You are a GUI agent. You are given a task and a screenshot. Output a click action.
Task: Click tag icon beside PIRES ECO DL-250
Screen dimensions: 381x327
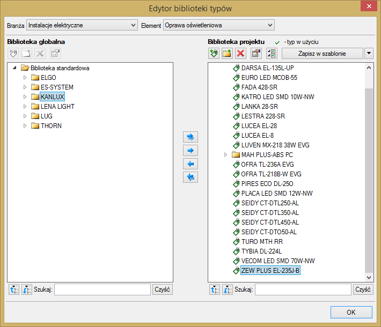236,184
